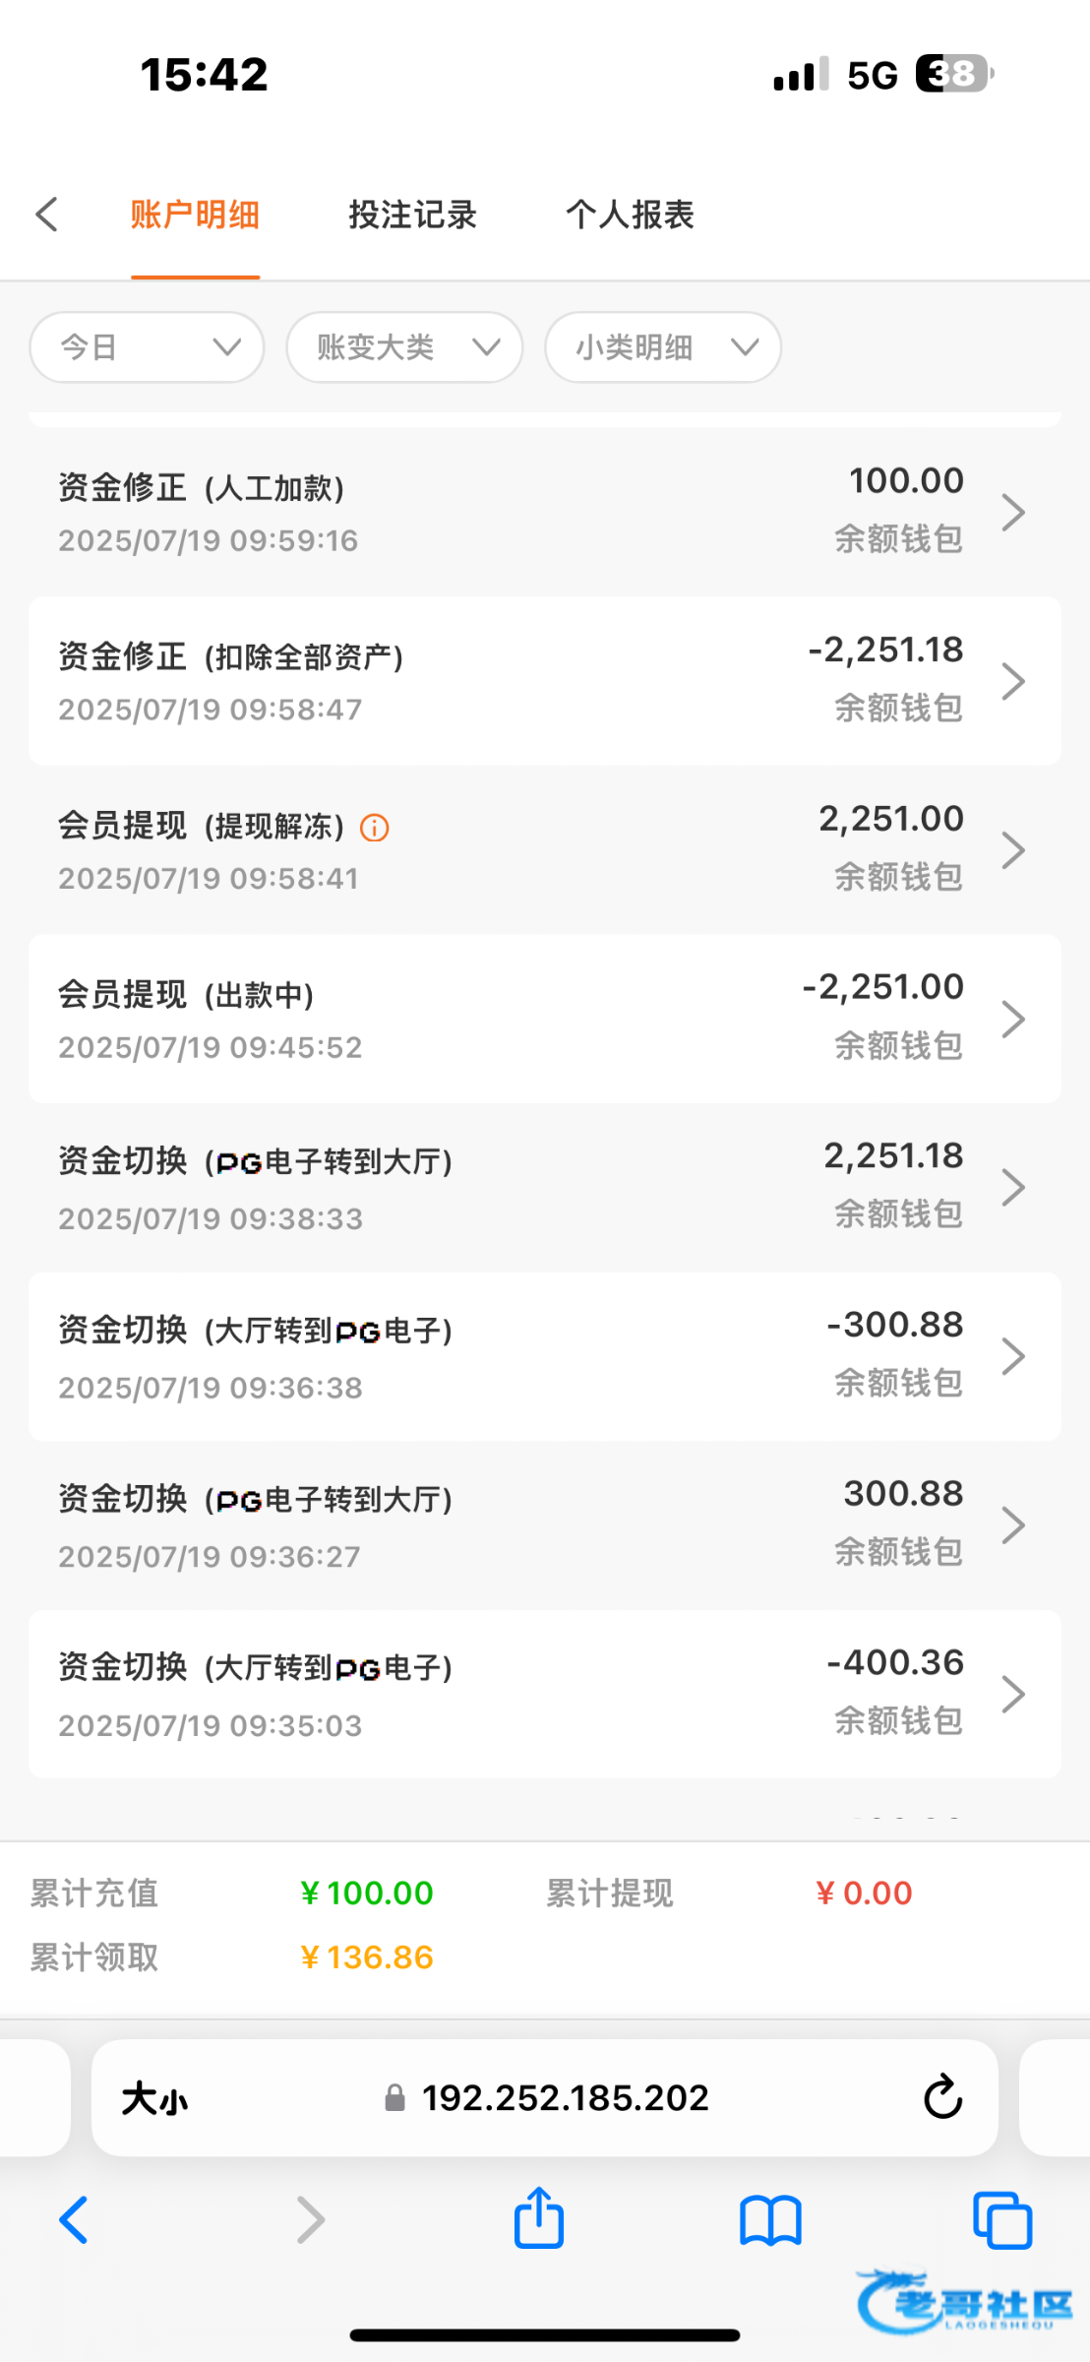The image size is (1090, 2362).
Task: Open the 人工加款 100.00 record details
Action: (544, 512)
